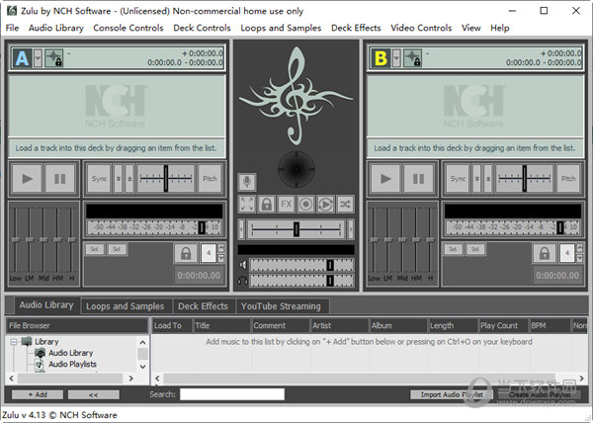This screenshot has height=423, width=593.
Task: Click the master volume slider handle
Action: click(x=330, y=265)
